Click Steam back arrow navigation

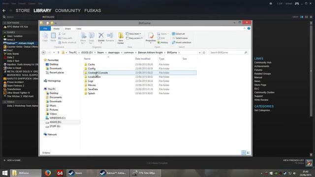click(4, 10)
